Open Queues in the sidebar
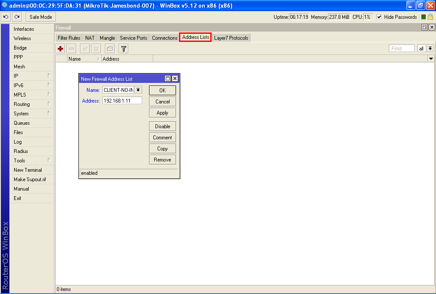Viewport: 436px width, 294px height. pos(32,123)
